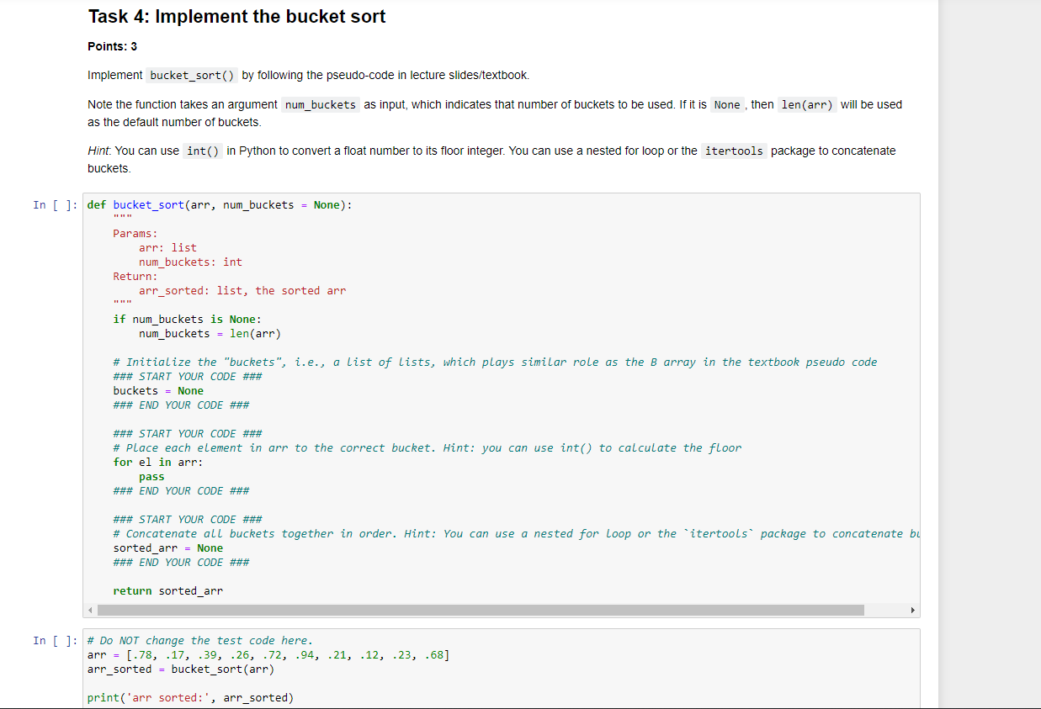Select the In [ ]: prompt of the first cell
Viewport: 1041px width, 709px height.
pyautogui.click(x=54, y=204)
